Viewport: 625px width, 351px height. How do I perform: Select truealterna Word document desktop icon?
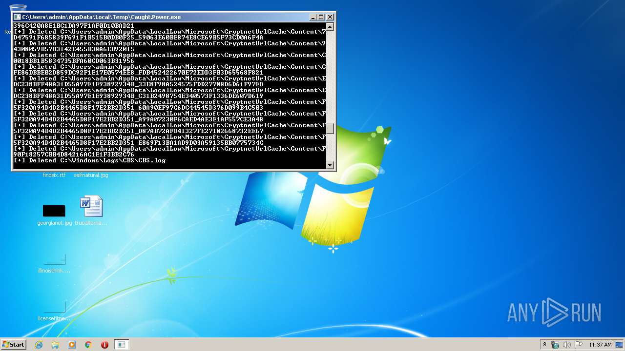click(x=91, y=211)
